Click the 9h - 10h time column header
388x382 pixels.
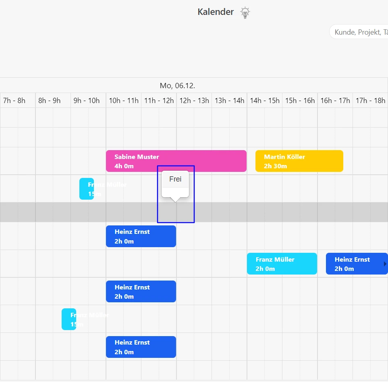click(x=87, y=101)
